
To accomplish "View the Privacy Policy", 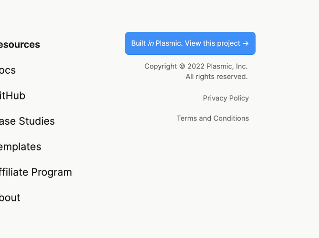I will pos(226,98).
